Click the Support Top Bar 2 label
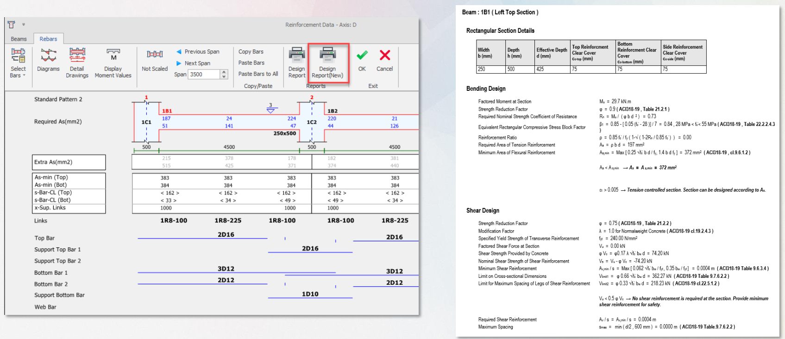Screen dimensions: 785x339 (57, 261)
